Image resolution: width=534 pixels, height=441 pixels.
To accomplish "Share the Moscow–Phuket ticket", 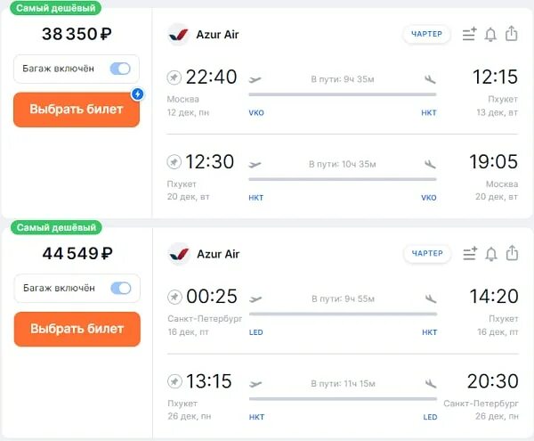I will [x=512, y=35].
